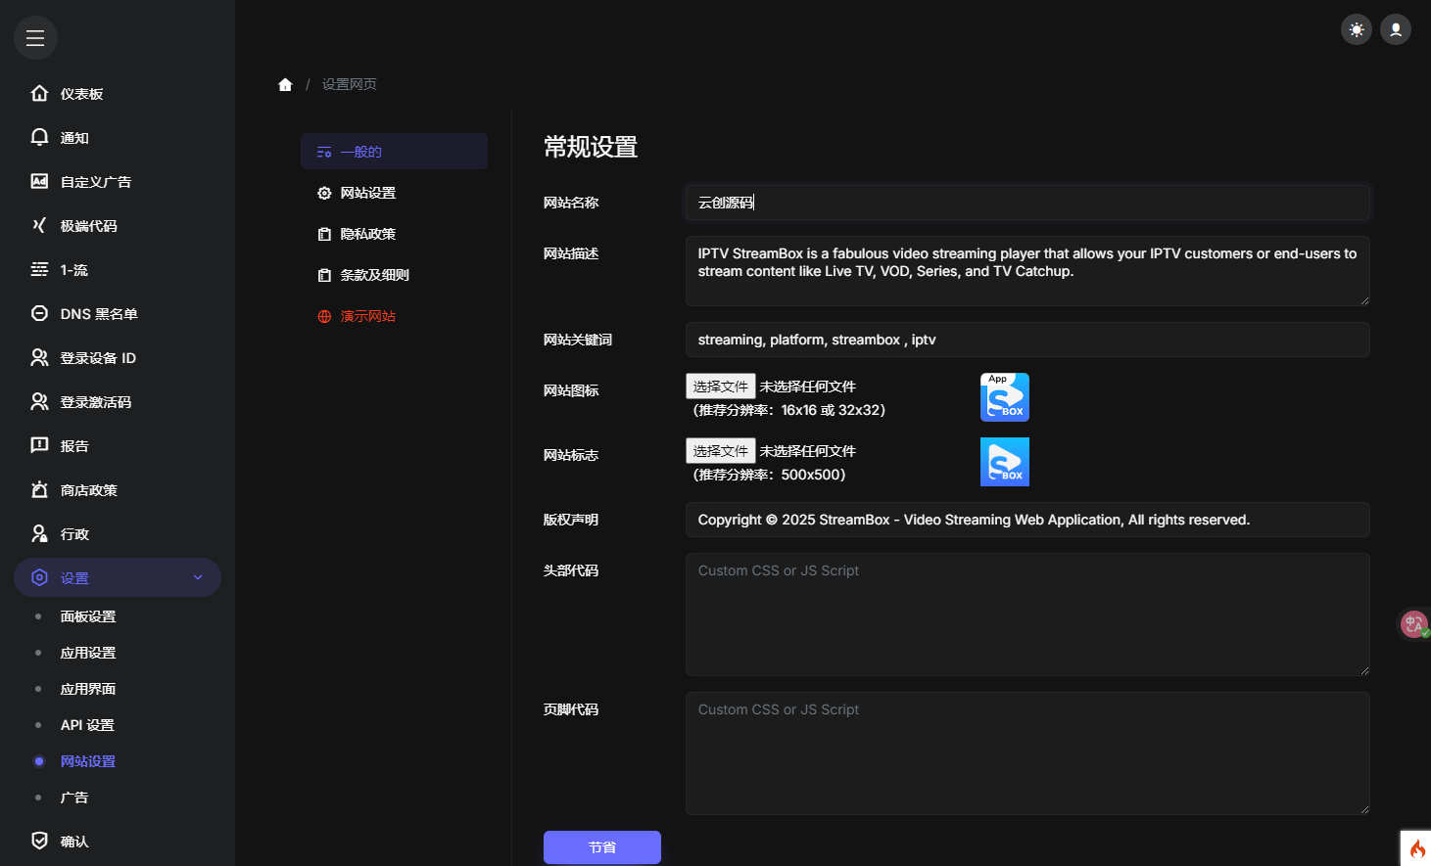The height and width of the screenshot is (866, 1431).
Task: Click the stream icon beside 1-流
Action: click(x=39, y=269)
